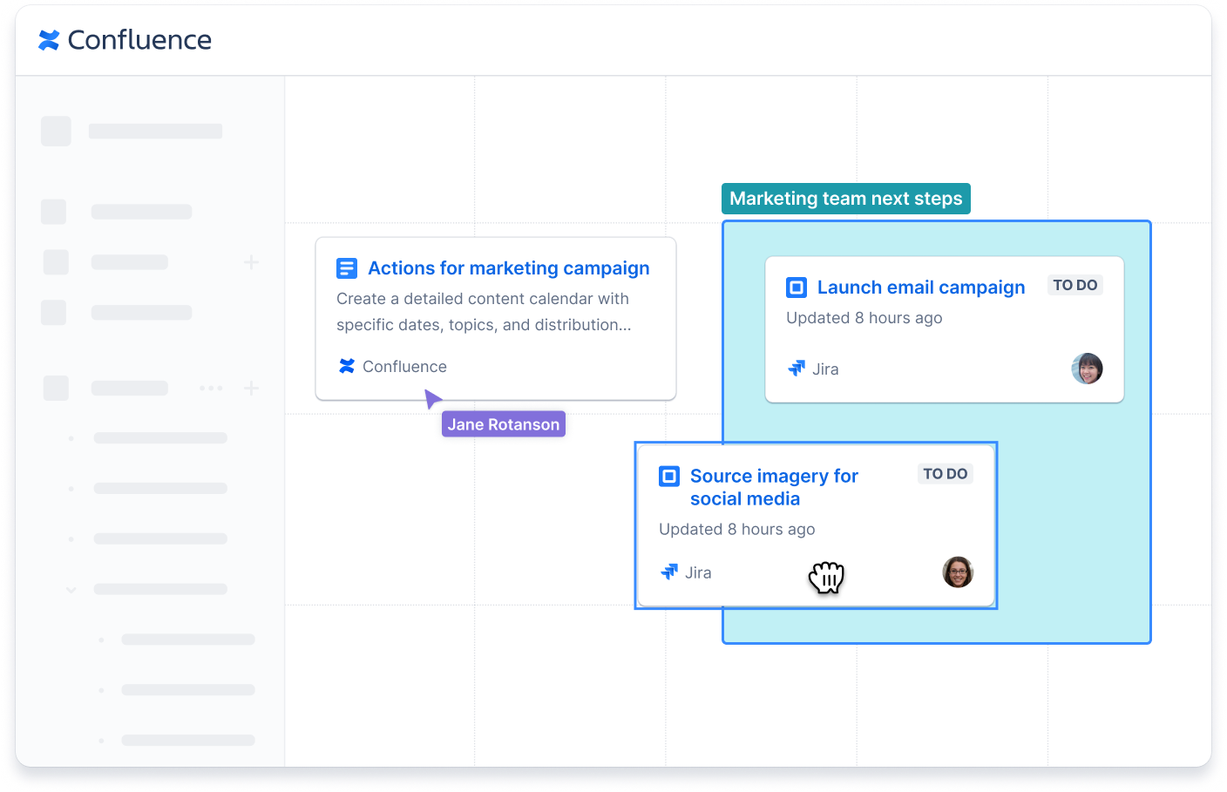Click the Confluence mark inside the actions card
Screen dimensions: 1227x792
pos(345,366)
